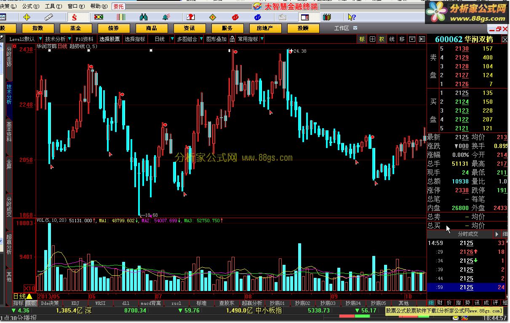Switch to the 财 bottom-right panel tab

(x=440, y=303)
